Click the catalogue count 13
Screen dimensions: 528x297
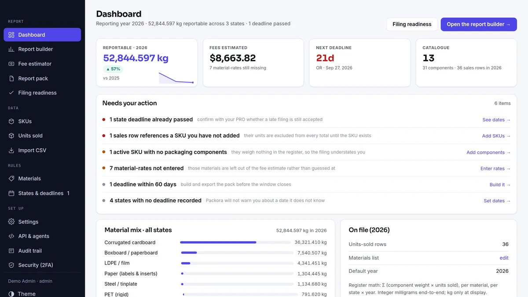click(429, 58)
